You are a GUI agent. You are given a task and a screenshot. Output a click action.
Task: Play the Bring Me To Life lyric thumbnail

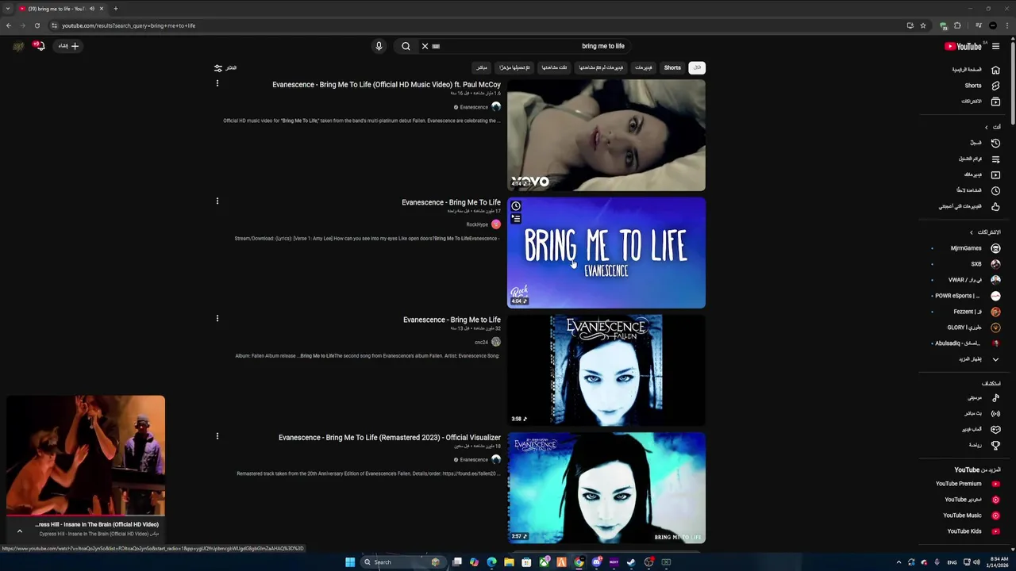coord(606,252)
